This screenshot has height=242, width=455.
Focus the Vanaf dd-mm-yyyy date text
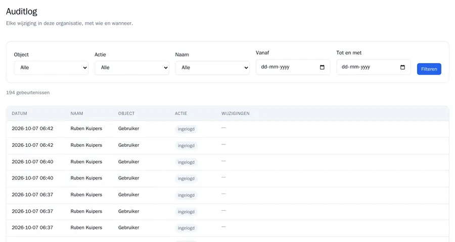click(275, 67)
